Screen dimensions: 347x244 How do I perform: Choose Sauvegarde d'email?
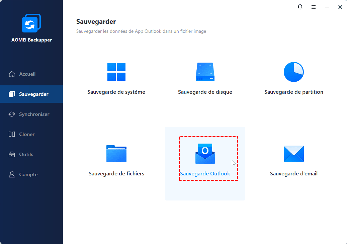(x=294, y=174)
